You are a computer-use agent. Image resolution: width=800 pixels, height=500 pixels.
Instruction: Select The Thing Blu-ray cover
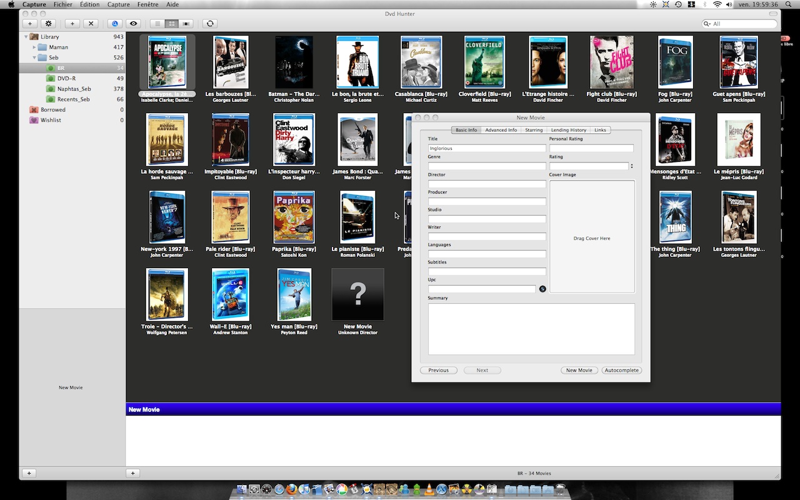tap(676, 217)
